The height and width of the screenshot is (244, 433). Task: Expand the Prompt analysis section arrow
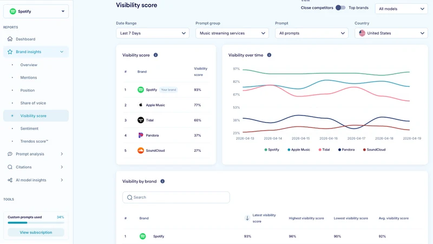(62, 154)
